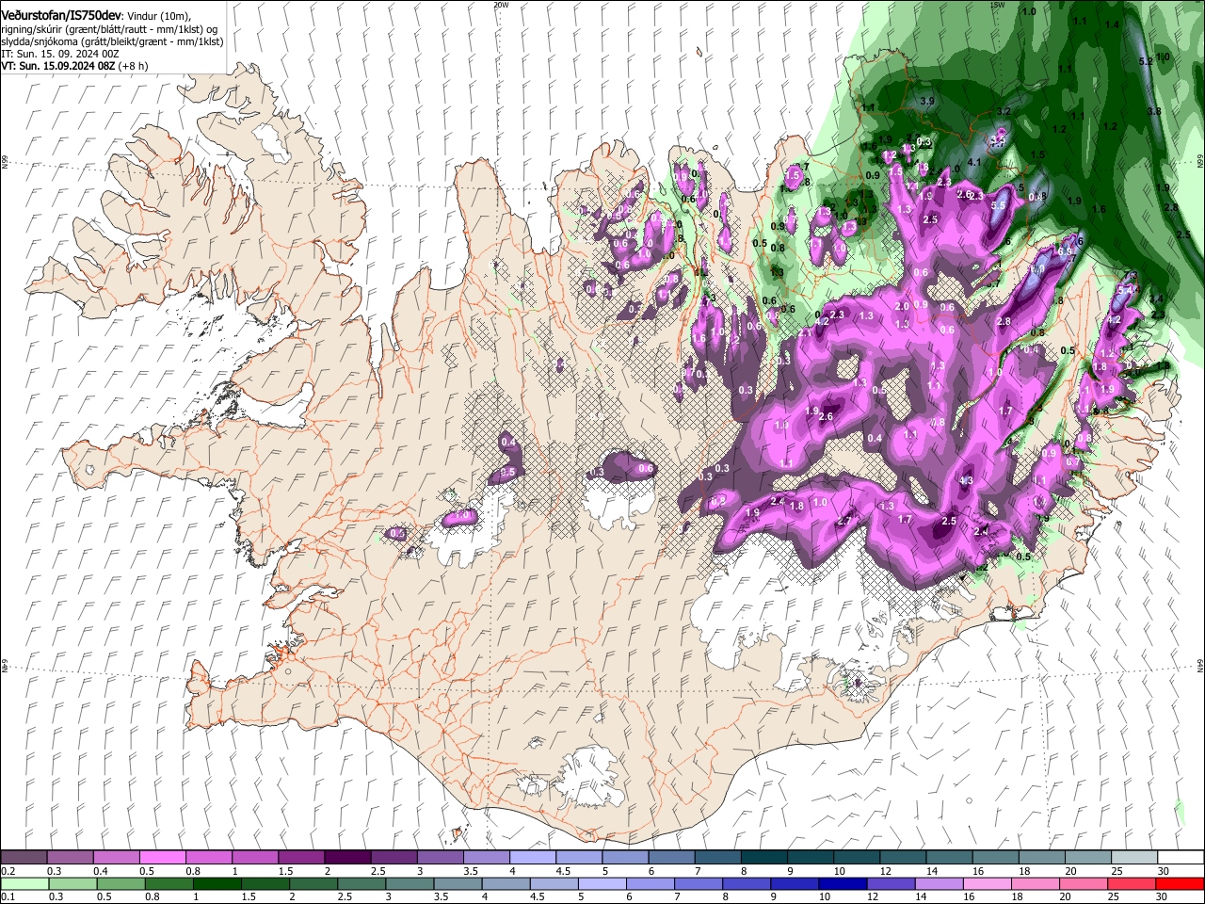Image resolution: width=1205 pixels, height=904 pixels.
Task: Pick the snow legend swatch between 1 and 1.5
Action: (x=255, y=857)
